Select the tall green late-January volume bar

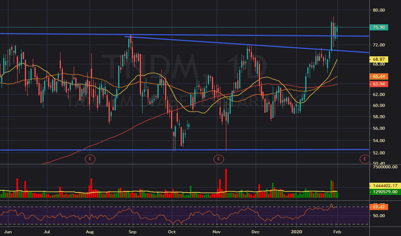(331, 189)
